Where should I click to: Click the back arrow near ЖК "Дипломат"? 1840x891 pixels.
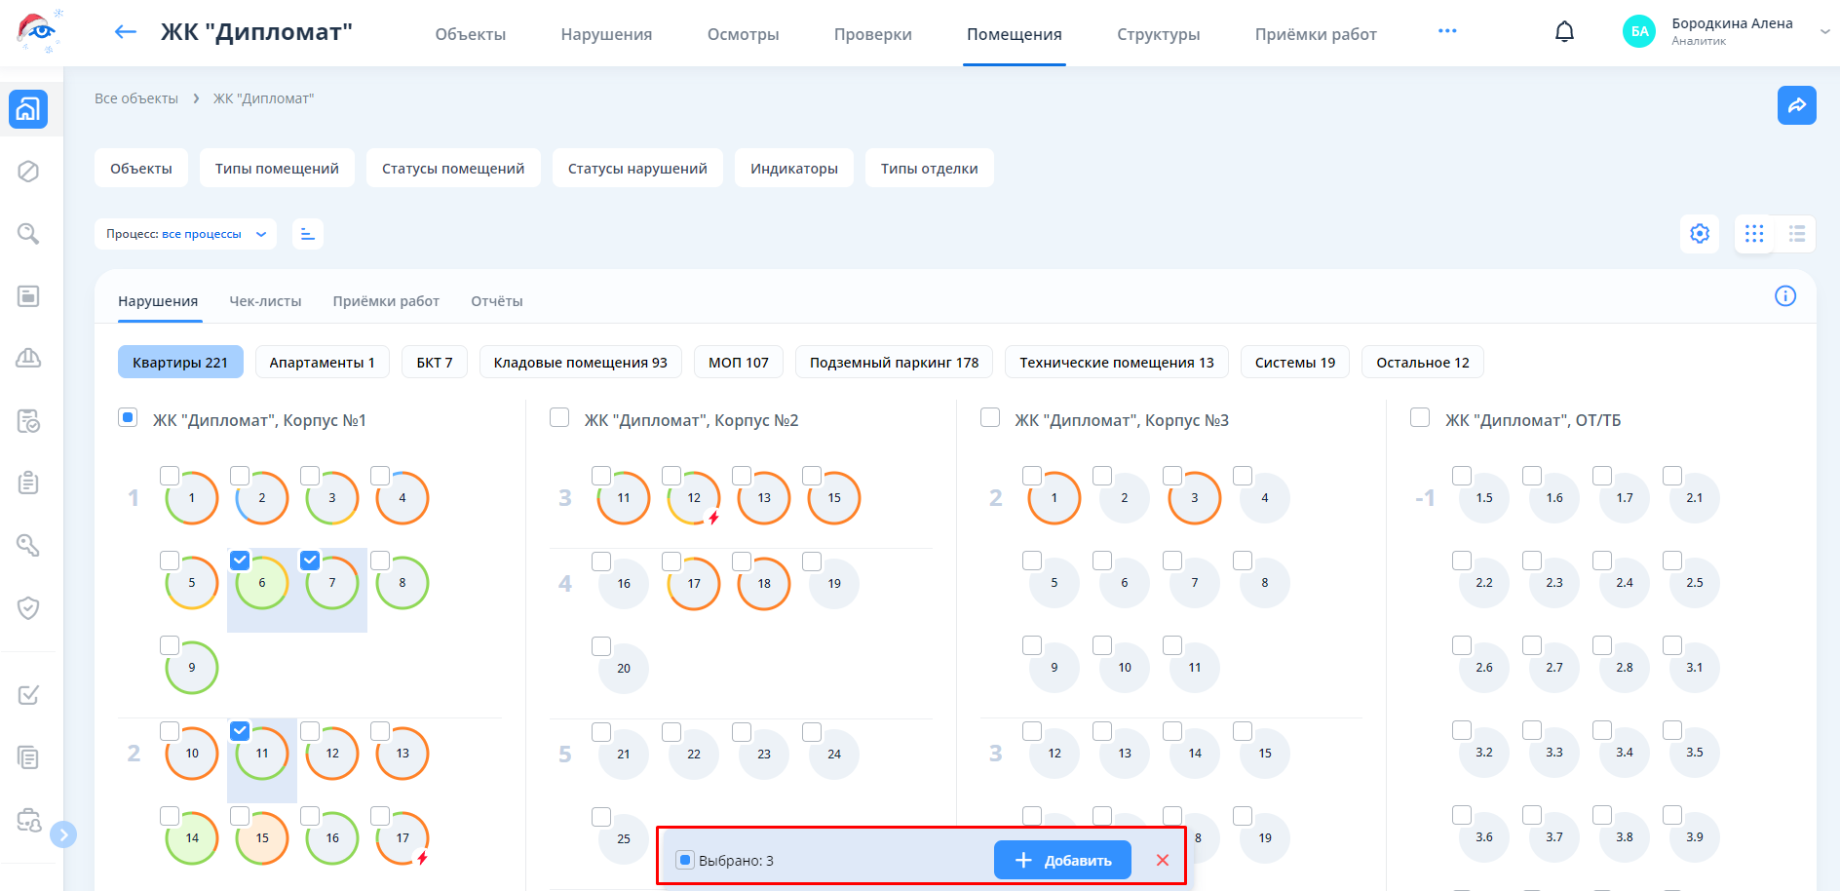[x=126, y=32]
